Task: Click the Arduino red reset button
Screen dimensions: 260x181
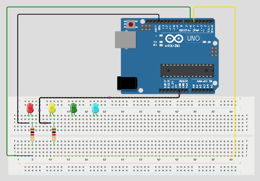Action: point(131,24)
